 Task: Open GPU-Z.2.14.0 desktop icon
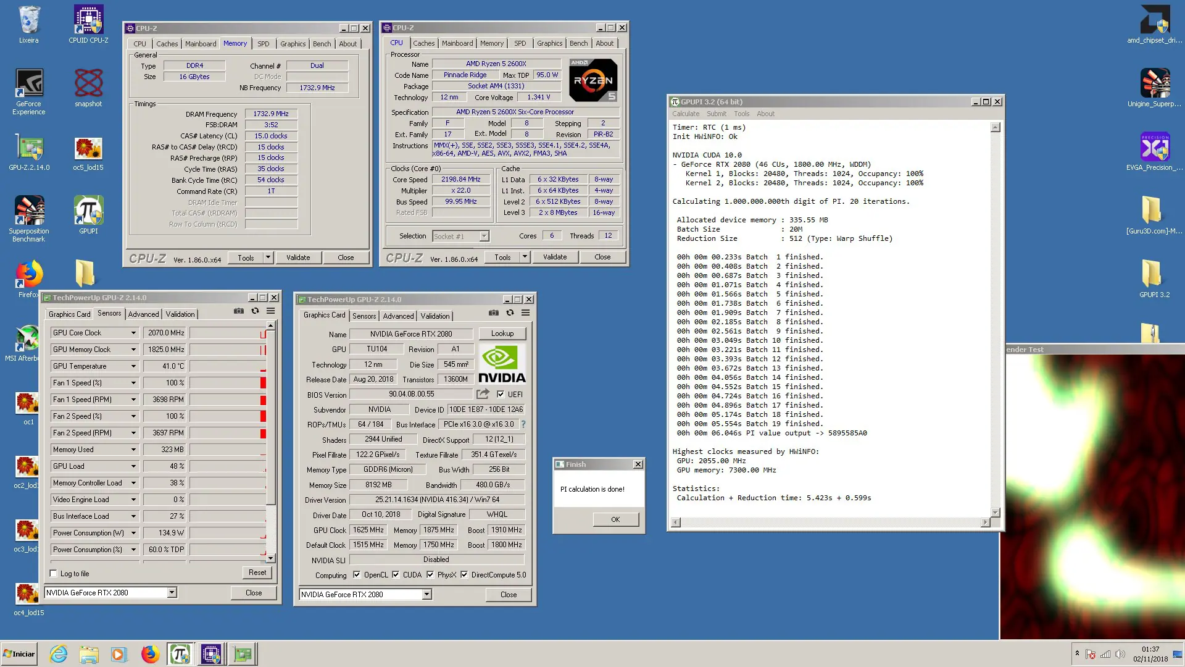[x=29, y=152]
